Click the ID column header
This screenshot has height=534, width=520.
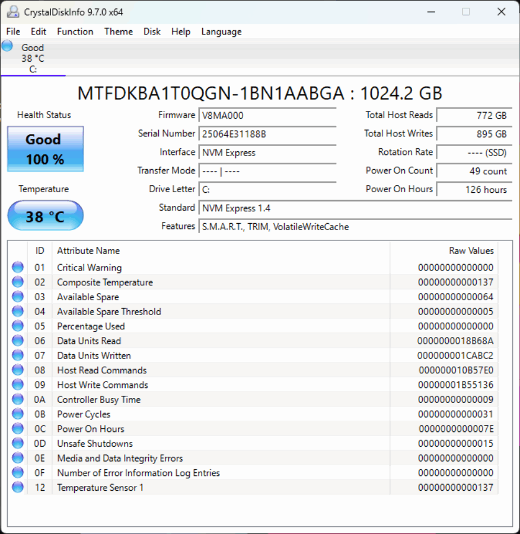point(40,250)
